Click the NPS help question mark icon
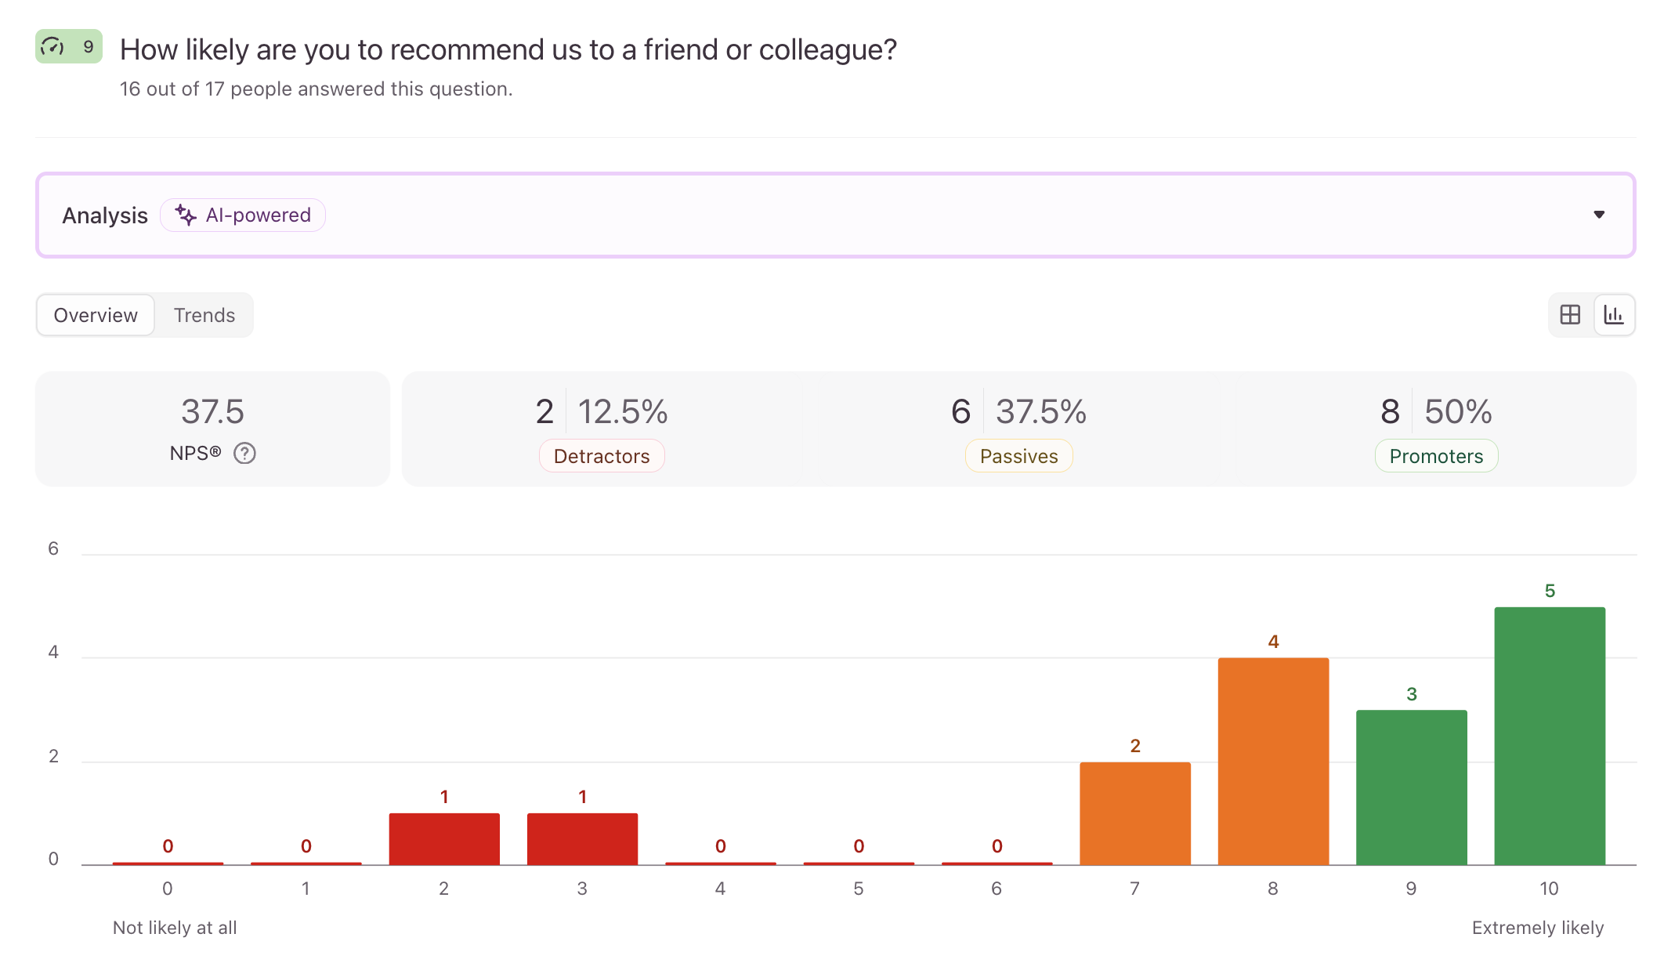Viewport: 1664px width, 970px height. (x=244, y=454)
